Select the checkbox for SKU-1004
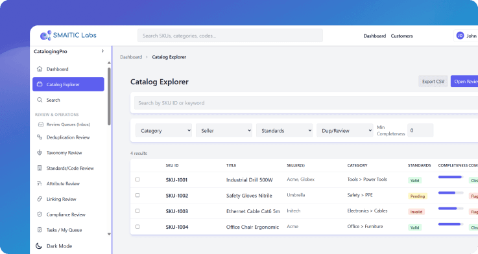Viewport: 478px width, 254px height. click(x=137, y=227)
